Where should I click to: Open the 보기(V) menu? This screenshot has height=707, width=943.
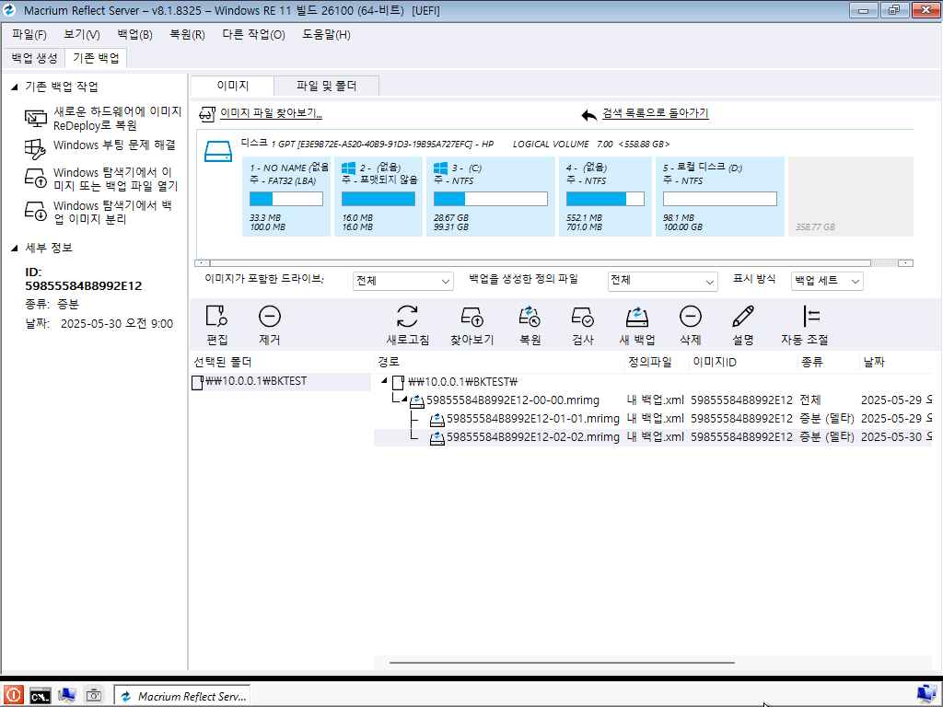(x=82, y=35)
